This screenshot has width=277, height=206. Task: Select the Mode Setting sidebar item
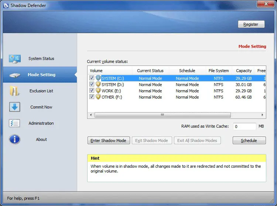[40, 75]
